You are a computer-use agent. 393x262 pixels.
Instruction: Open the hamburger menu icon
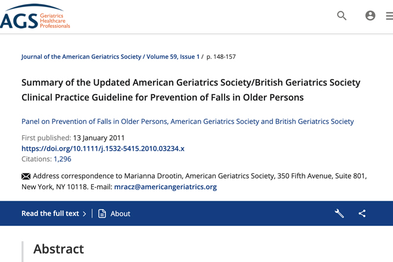389,16
